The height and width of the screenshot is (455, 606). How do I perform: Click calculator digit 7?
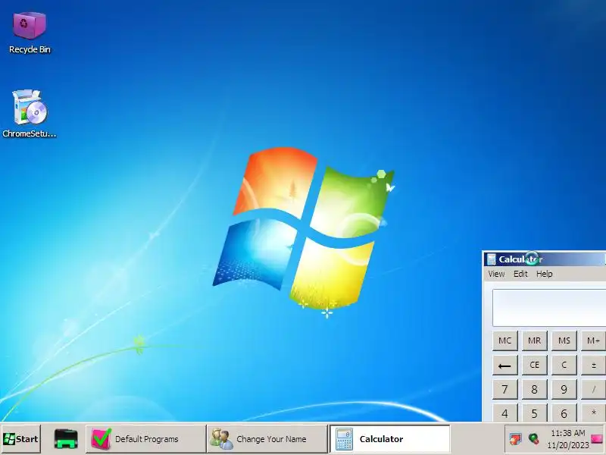(504, 389)
